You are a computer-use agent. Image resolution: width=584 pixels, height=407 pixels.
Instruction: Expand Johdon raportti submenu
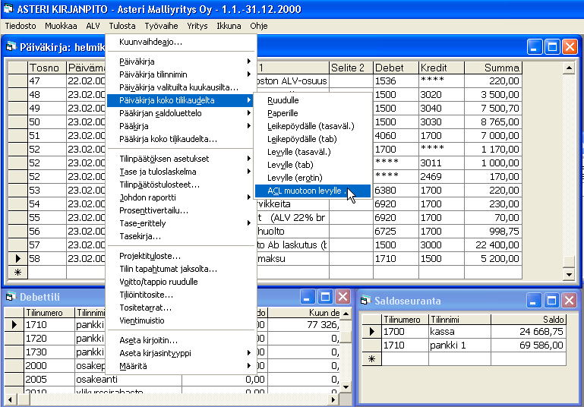tap(182, 197)
